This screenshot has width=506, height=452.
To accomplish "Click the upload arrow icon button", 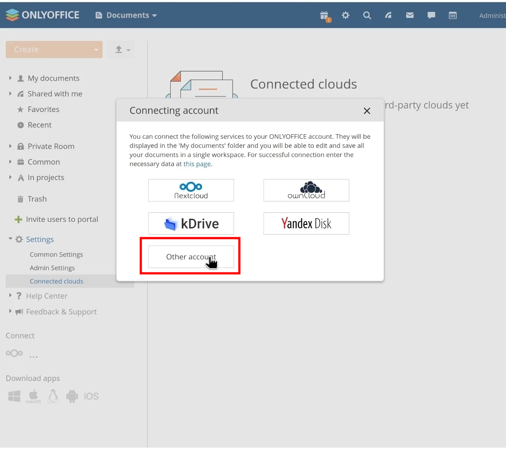I will click(121, 49).
